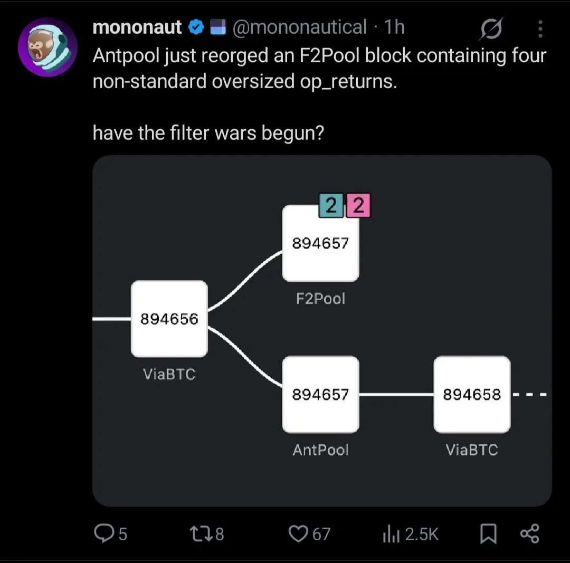Open mononaut's astronaut monkey profile picture
570x563 pixels.
(47, 47)
